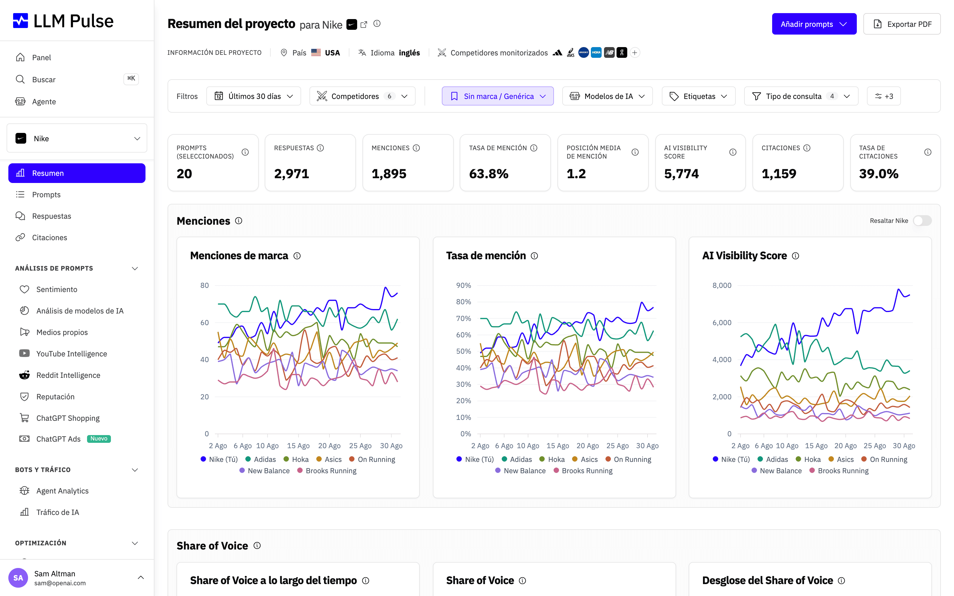Click info icon on AI Visibility Score card
The image size is (954, 596).
[x=733, y=152]
